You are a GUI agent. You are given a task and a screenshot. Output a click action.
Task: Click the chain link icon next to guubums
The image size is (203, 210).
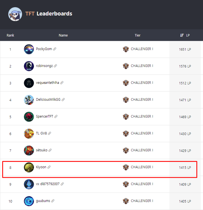coord(53,201)
